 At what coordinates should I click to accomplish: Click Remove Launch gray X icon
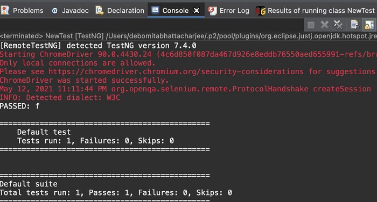pos(324,25)
